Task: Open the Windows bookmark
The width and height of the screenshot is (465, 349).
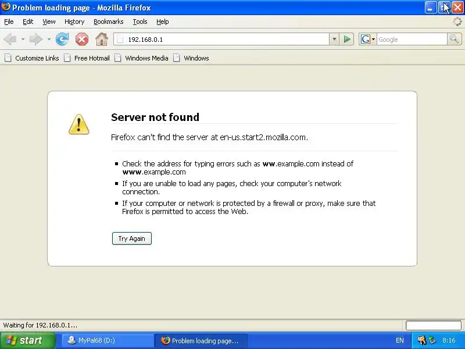Action: (x=191, y=58)
